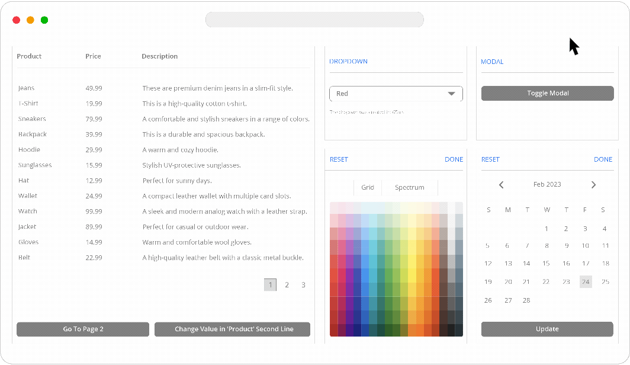
Task: Select page 1 in table pagination
Action: tap(271, 284)
